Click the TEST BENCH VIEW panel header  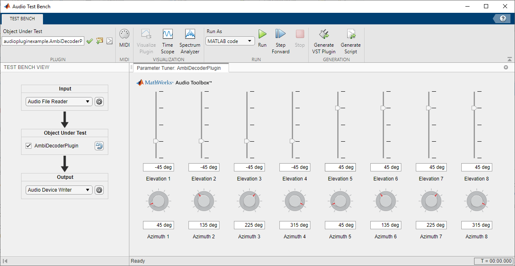26,67
